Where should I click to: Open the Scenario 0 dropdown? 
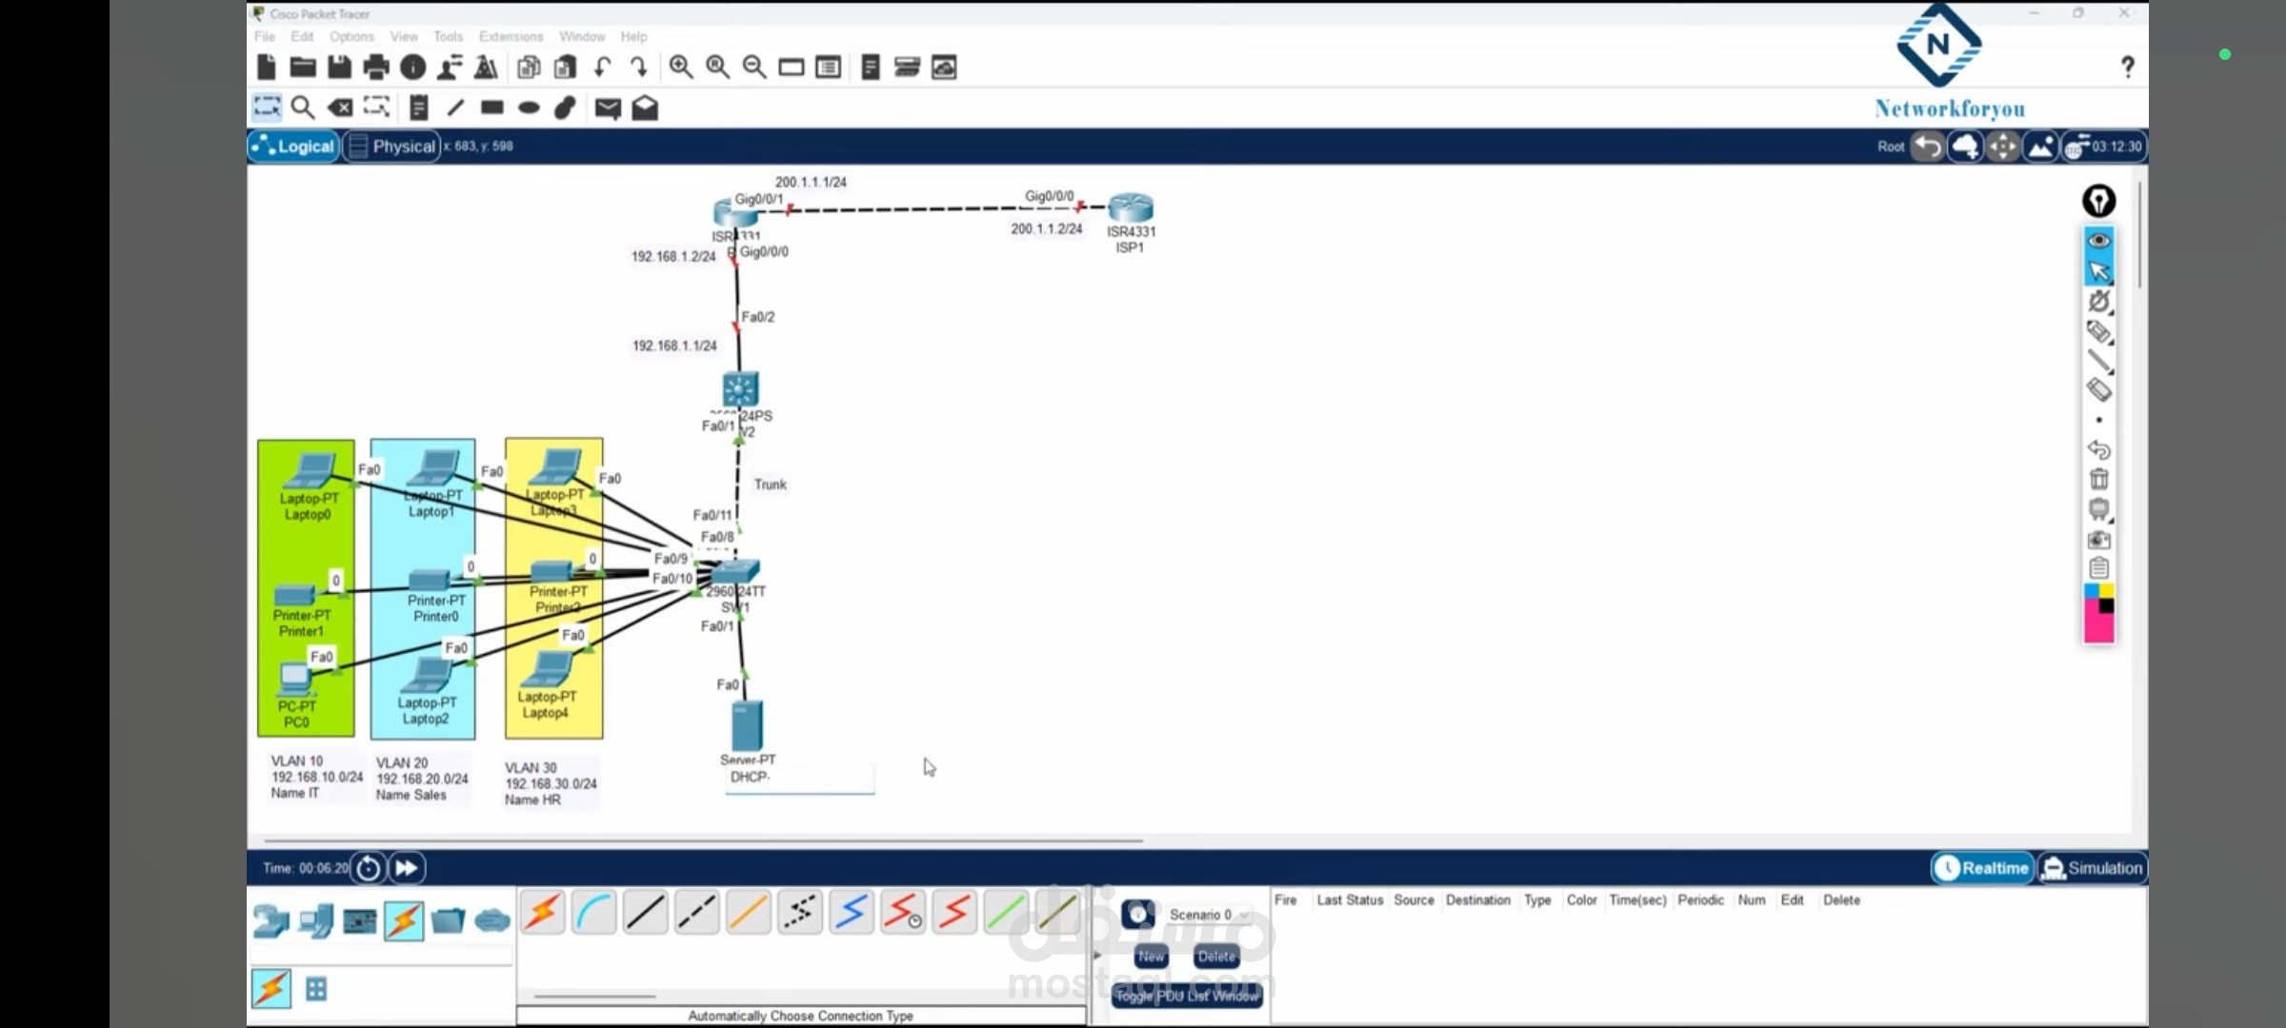pyautogui.click(x=1209, y=915)
